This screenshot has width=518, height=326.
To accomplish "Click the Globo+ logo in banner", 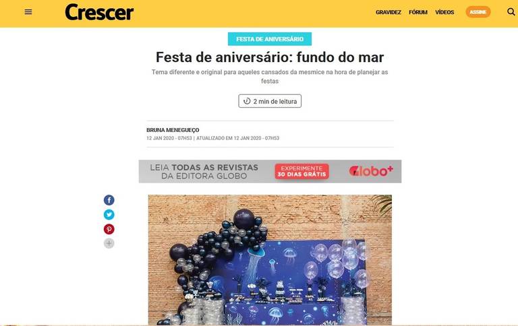I will (x=371, y=170).
